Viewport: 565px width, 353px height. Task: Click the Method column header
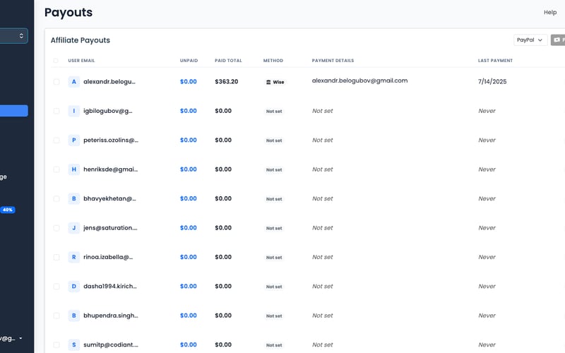pos(273,61)
